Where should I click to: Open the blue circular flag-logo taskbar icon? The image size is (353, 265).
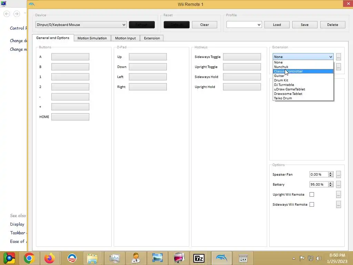(x=72, y=258)
